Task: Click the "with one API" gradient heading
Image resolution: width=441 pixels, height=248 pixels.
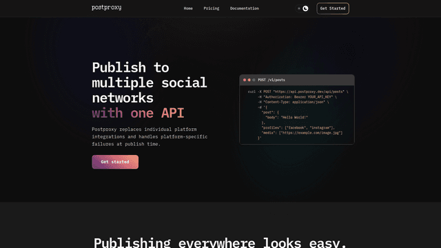Action: [138, 113]
